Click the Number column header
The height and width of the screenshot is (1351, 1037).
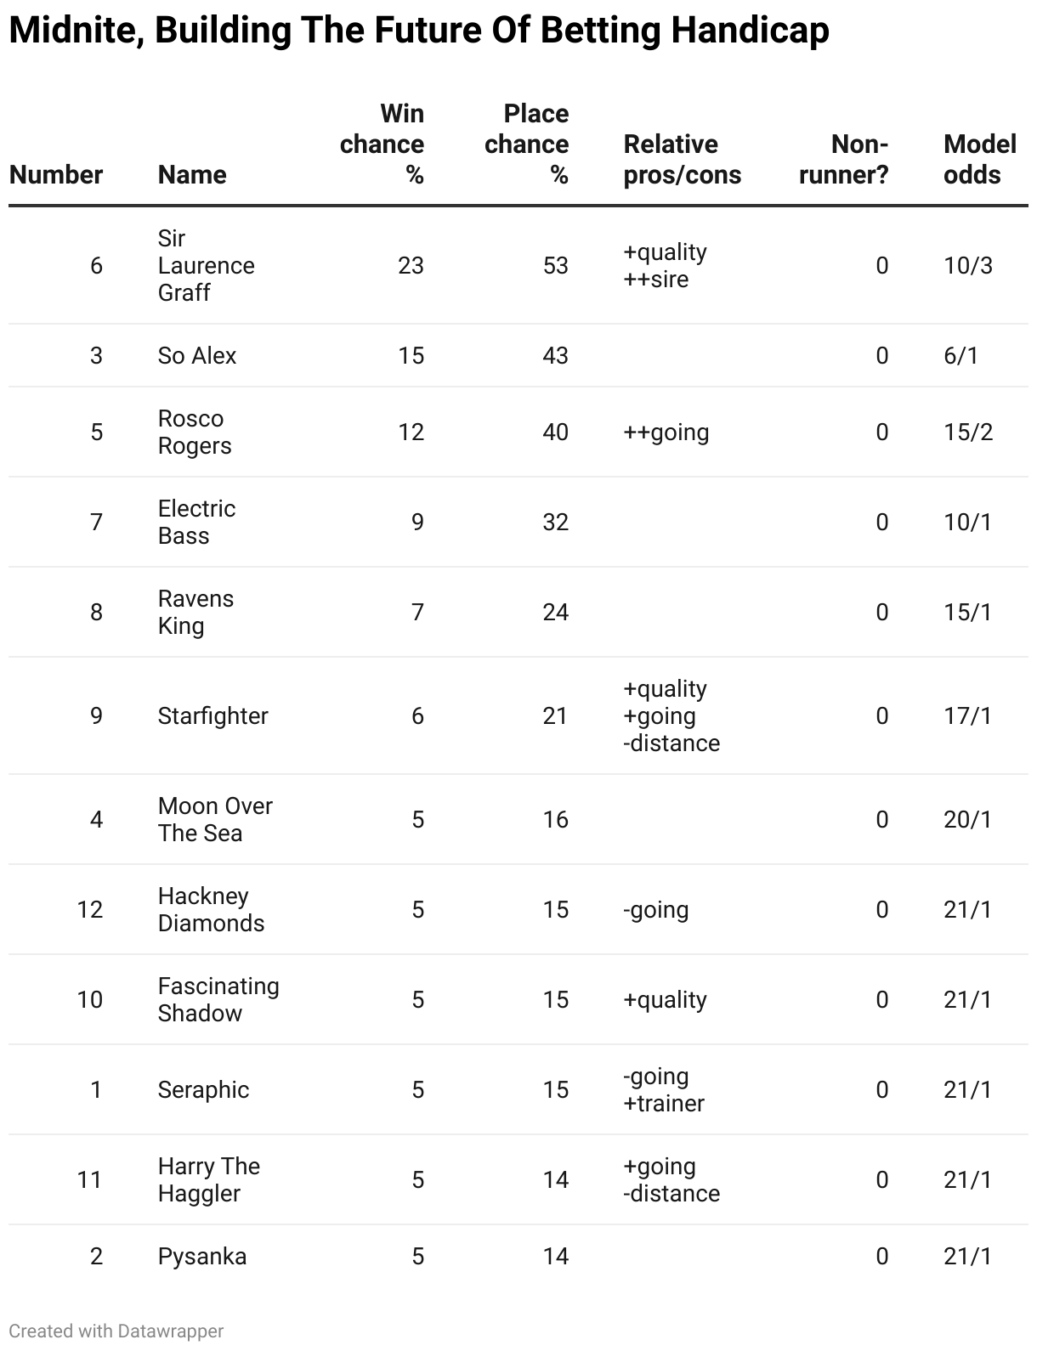[56, 174]
